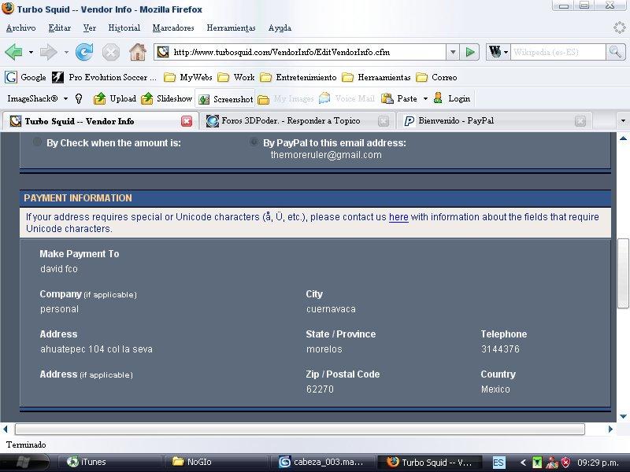Close the Turbo Squid Vendor Info tab

(x=187, y=121)
